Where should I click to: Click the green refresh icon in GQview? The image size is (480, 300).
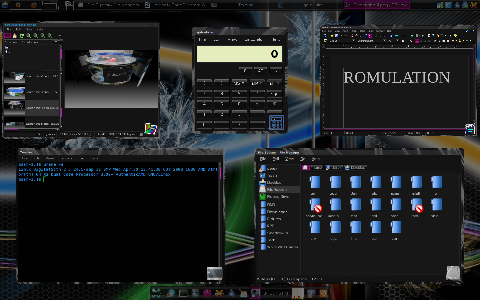pyautogui.click(x=22, y=35)
